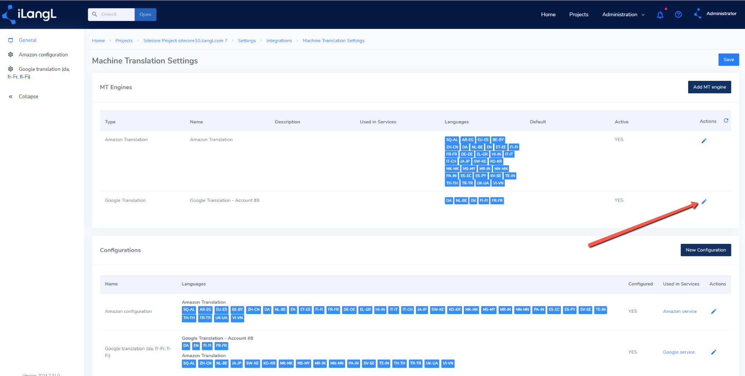Open Projects in top navigation
This screenshot has width=745, height=376.
[579, 14]
